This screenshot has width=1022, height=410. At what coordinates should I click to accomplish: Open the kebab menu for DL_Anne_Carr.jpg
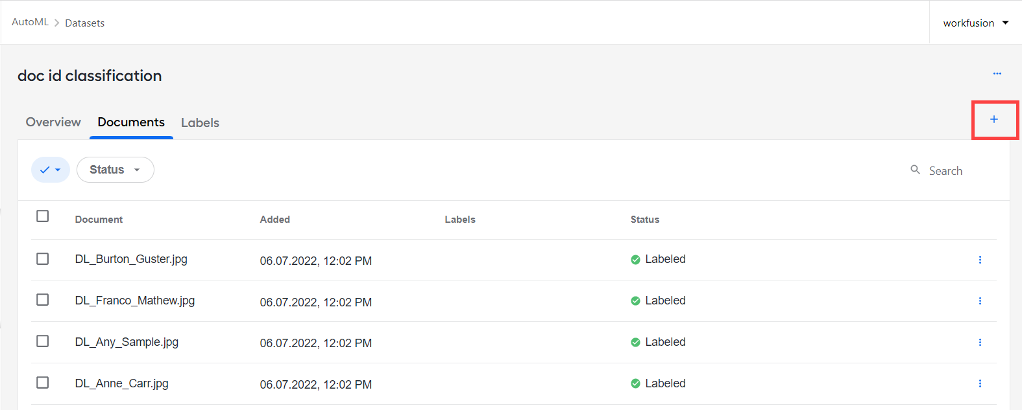980,383
